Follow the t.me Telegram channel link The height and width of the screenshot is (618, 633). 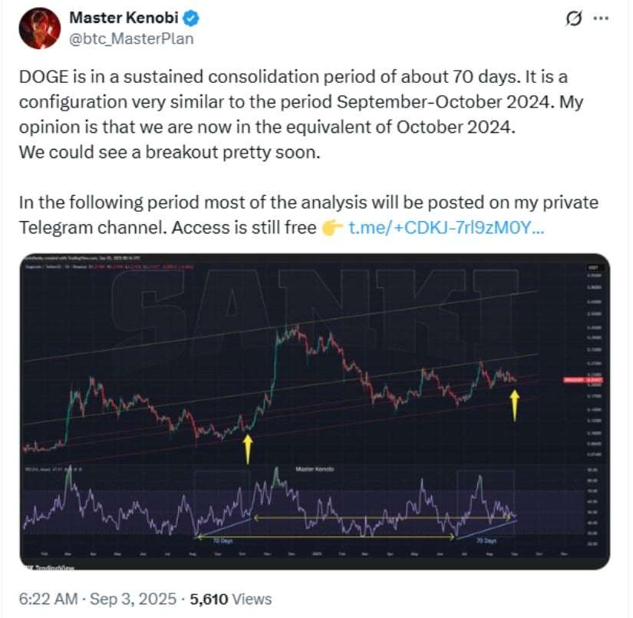(x=447, y=228)
